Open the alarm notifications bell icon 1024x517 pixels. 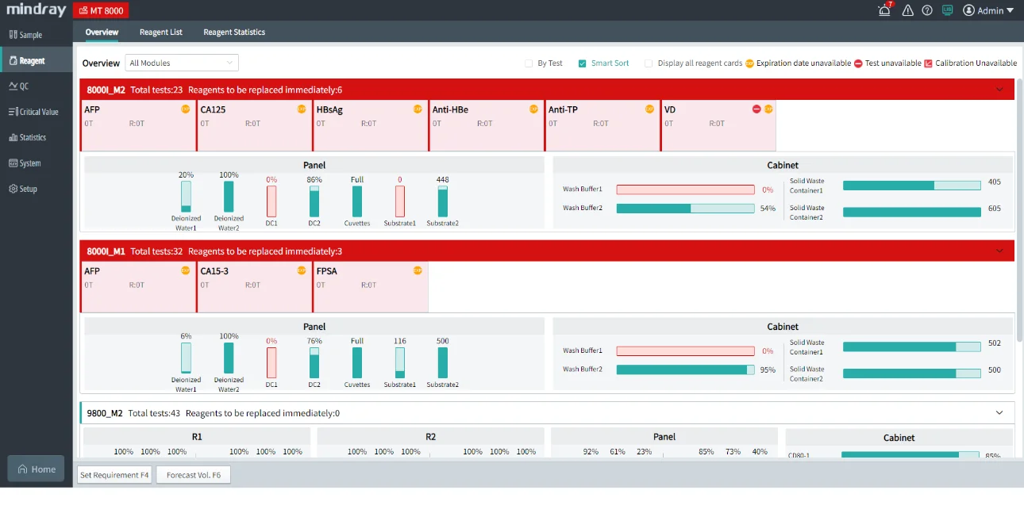coord(884,10)
